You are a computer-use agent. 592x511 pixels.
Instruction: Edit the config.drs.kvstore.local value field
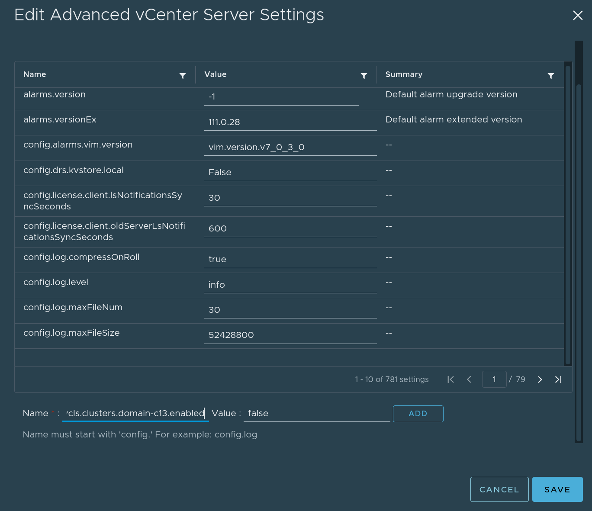[x=290, y=173]
